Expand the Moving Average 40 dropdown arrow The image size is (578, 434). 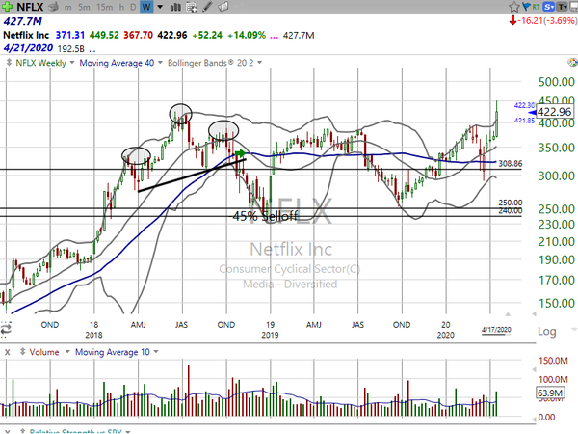pos(160,63)
